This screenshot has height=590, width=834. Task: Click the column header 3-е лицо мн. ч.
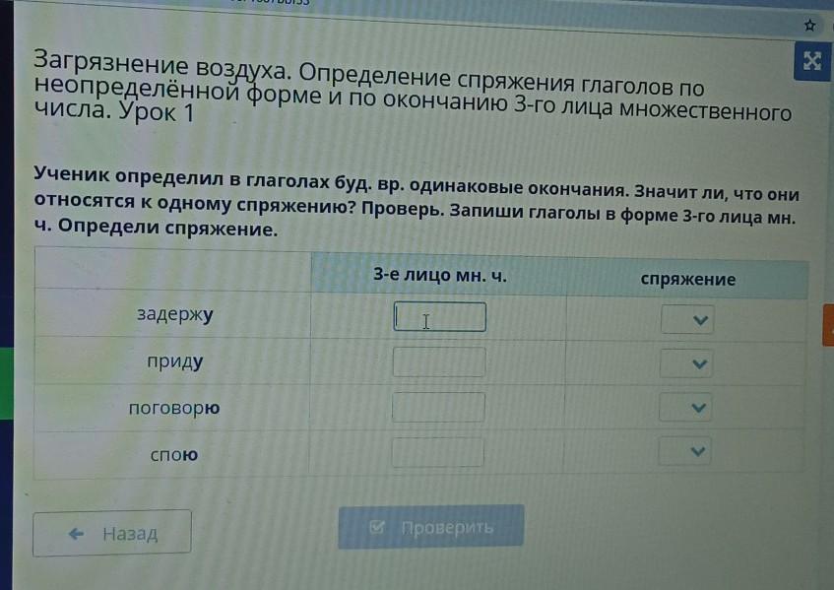[x=439, y=275]
